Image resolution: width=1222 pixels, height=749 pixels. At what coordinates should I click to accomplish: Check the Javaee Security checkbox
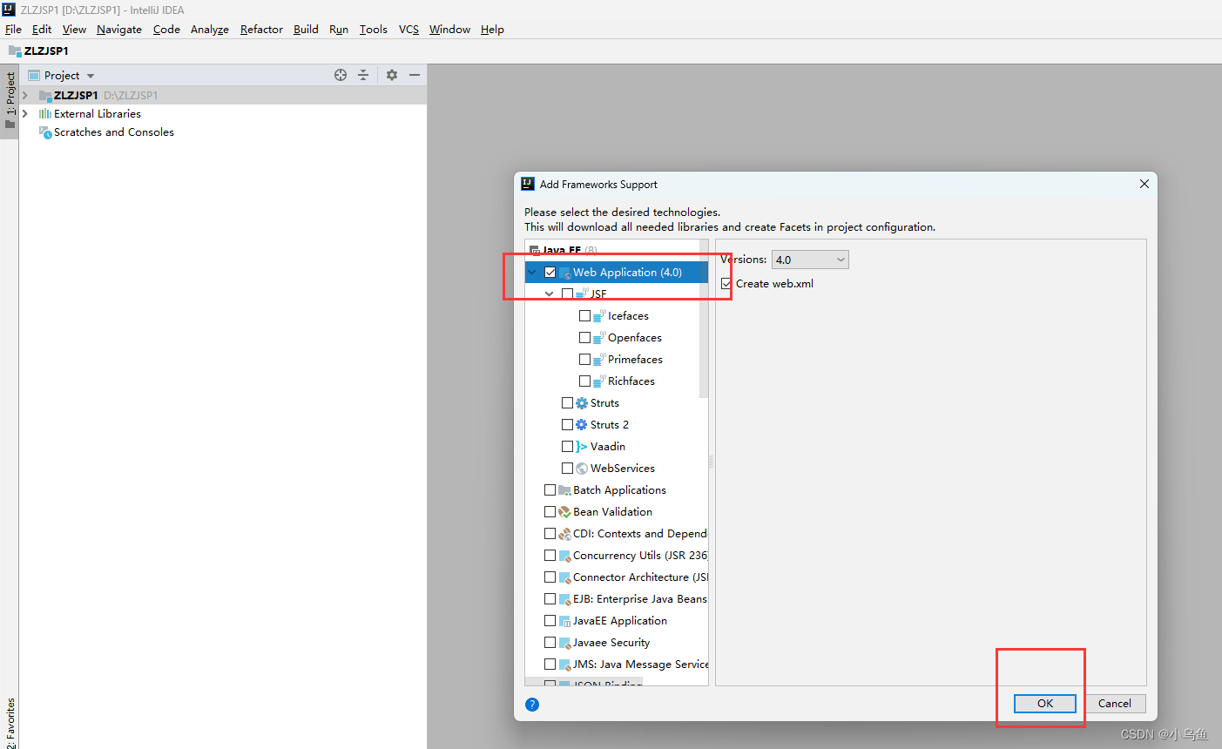(x=550, y=643)
